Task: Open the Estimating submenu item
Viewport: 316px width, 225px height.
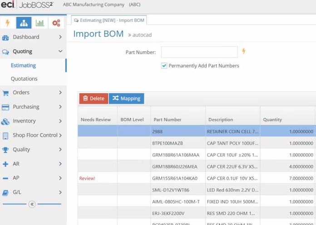Action: [23, 65]
